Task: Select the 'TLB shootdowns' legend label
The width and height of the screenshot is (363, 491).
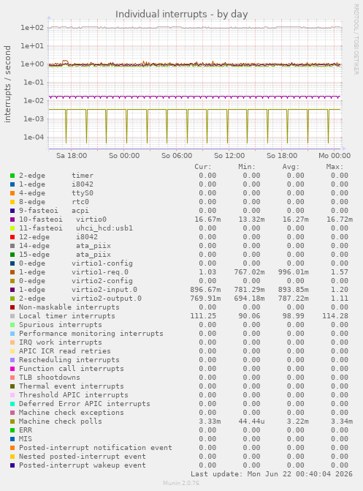Action: point(50,378)
